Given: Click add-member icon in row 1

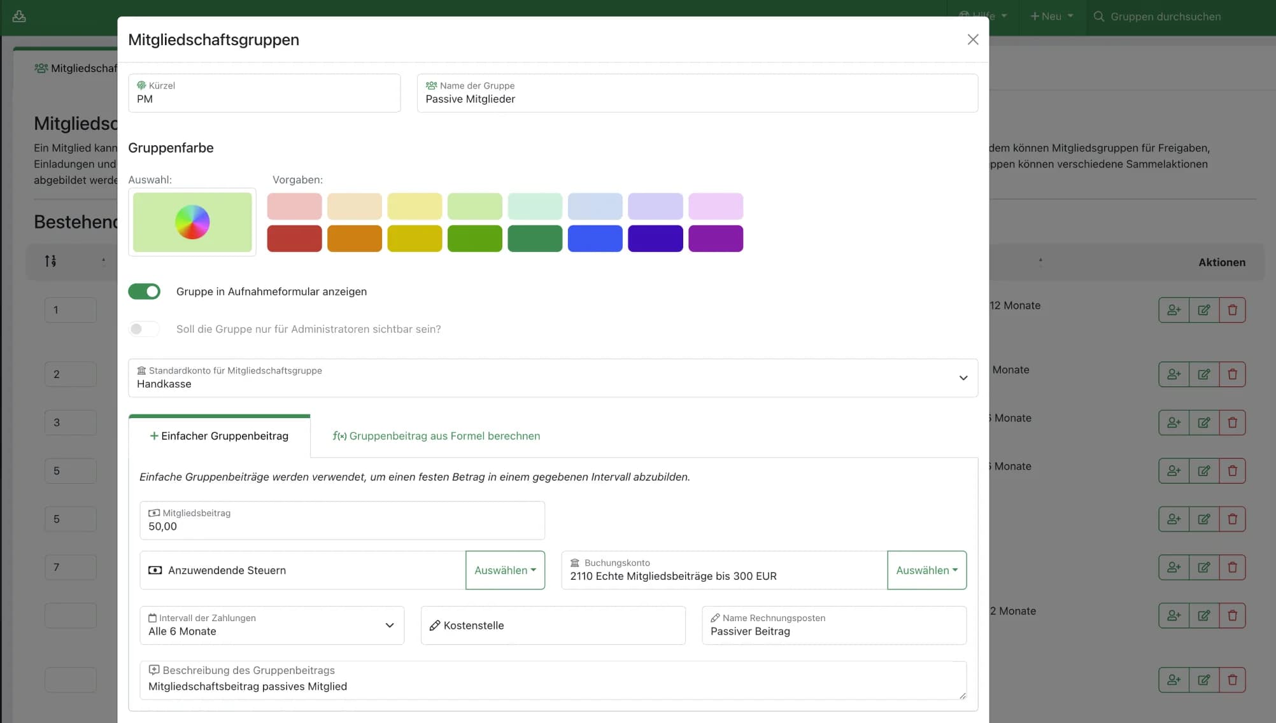Looking at the screenshot, I should pos(1173,310).
